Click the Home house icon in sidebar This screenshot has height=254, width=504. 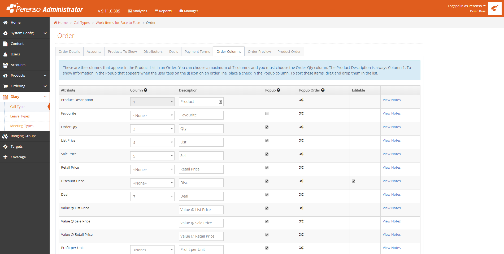click(5, 23)
